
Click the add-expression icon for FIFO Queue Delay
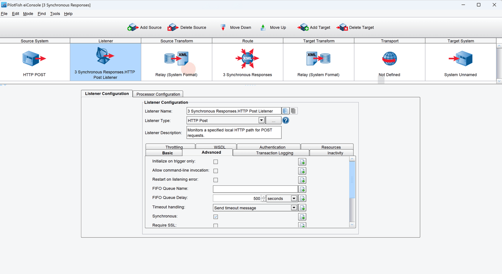coord(302,198)
